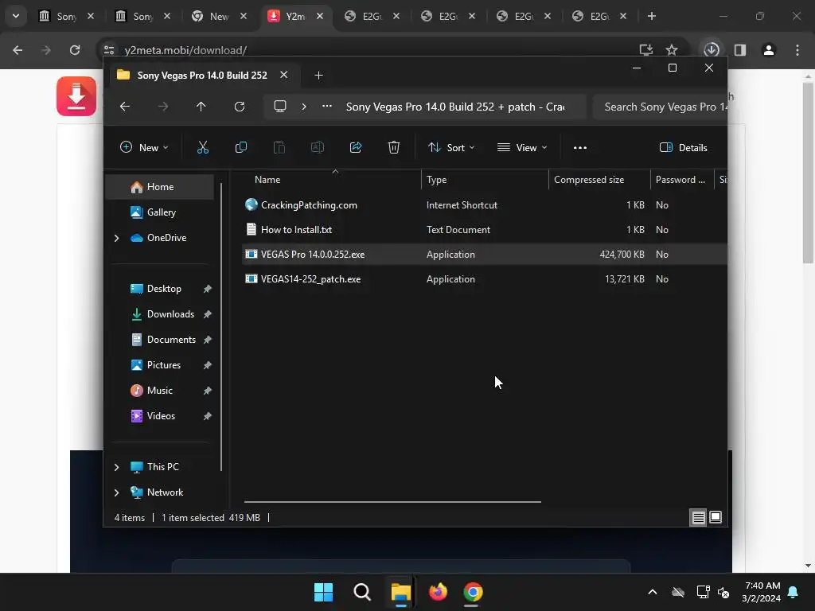Select the CrackingPatching.com shortcut file
815x611 pixels.
(x=309, y=204)
